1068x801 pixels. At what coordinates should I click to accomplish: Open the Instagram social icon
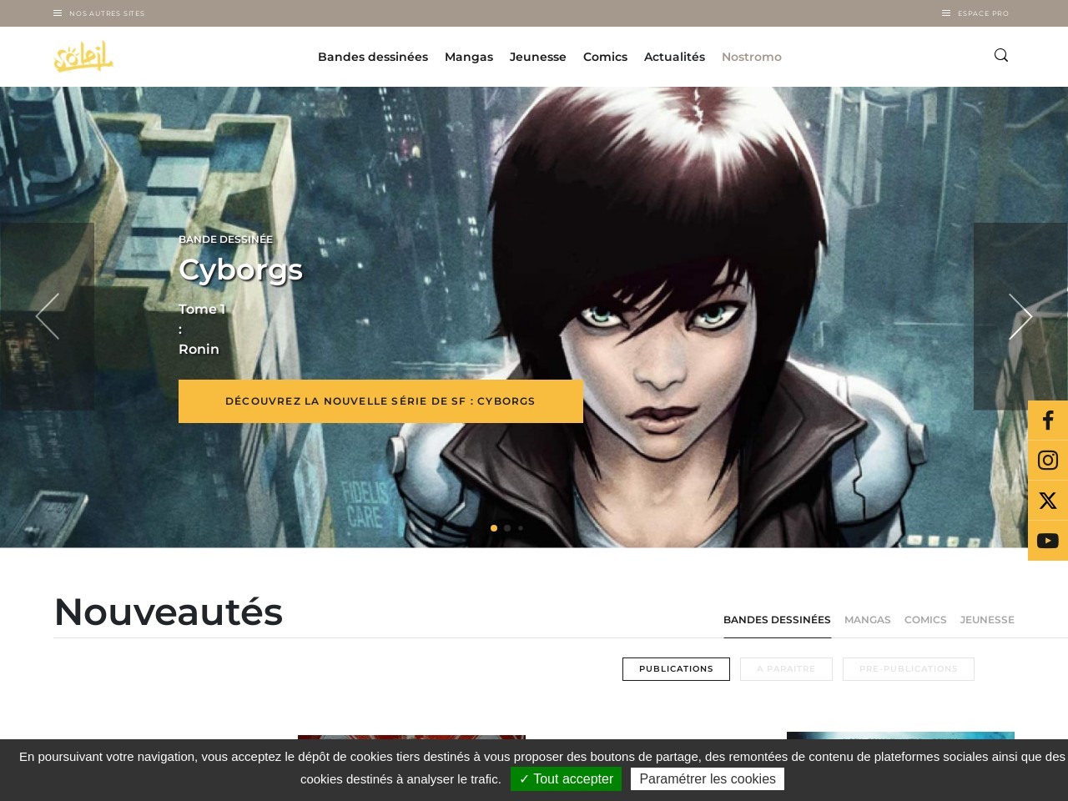(x=1048, y=461)
